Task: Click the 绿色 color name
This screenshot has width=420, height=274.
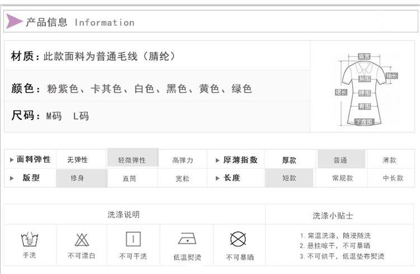Action: (241, 88)
